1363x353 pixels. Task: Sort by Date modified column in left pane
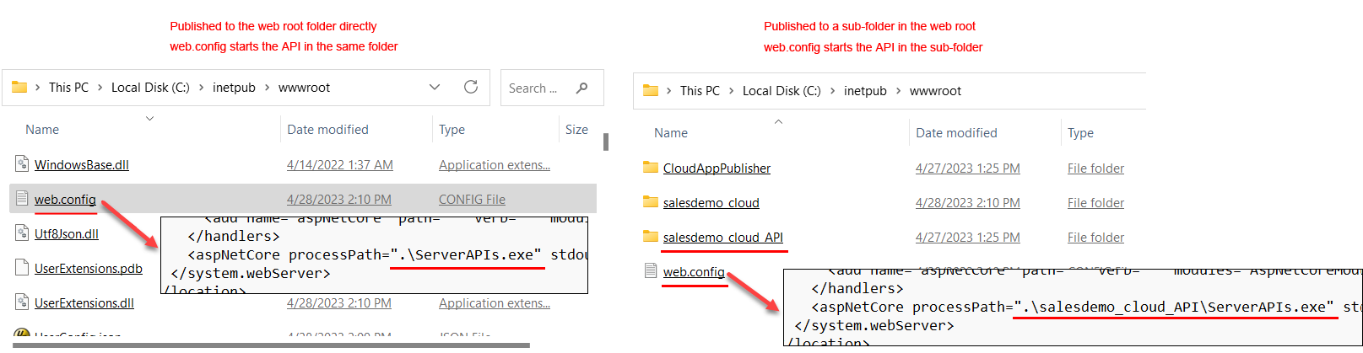(x=327, y=130)
